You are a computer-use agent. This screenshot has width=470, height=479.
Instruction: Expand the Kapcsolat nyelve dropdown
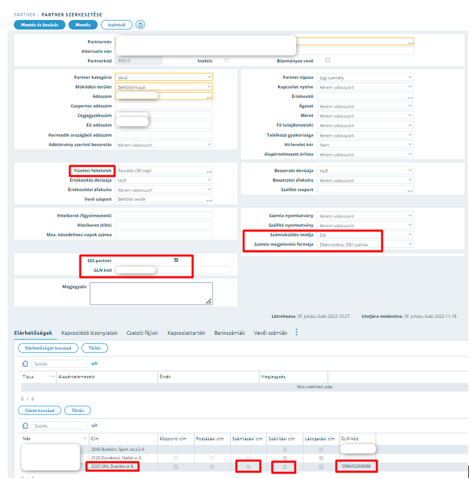[365, 87]
